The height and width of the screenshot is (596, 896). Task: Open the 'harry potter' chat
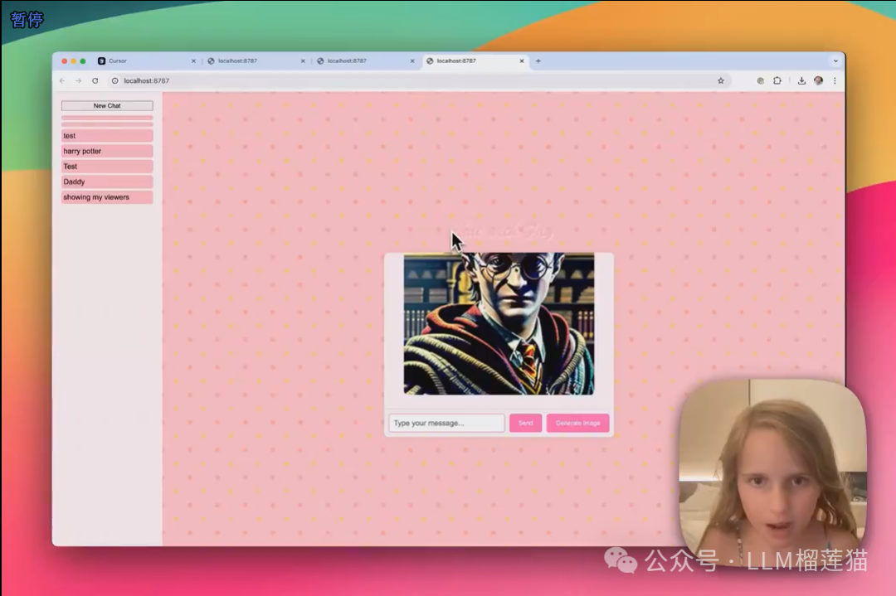pos(107,151)
